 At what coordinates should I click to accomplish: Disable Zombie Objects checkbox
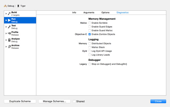[90, 34]
